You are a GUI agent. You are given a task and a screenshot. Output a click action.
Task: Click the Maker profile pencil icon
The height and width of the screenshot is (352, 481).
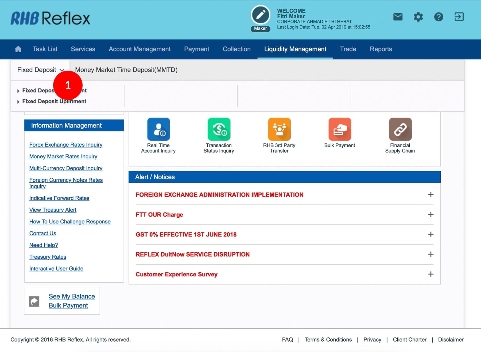pos(261,15)
